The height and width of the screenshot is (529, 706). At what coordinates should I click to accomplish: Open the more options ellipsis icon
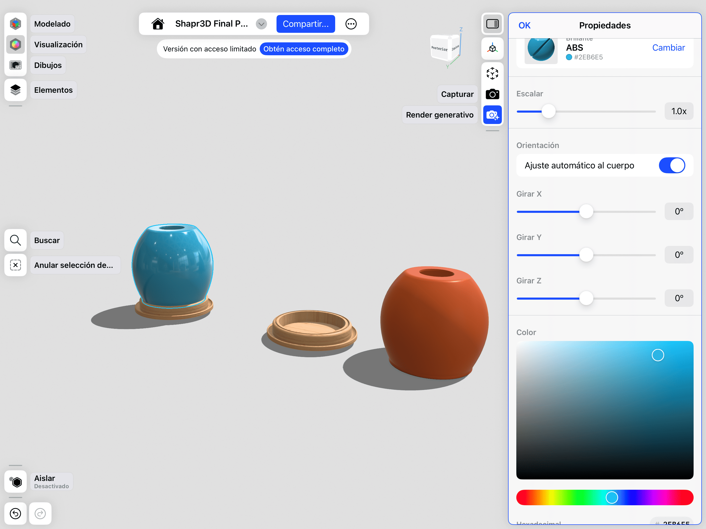351,24
